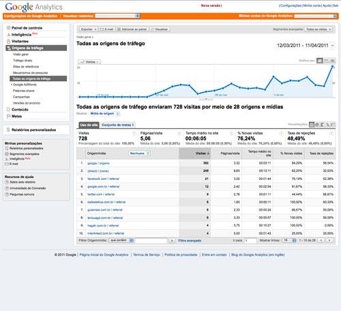
Task: Open Sites de referência sidebar item
Action: pyautogui.click(x=26, y=67)
